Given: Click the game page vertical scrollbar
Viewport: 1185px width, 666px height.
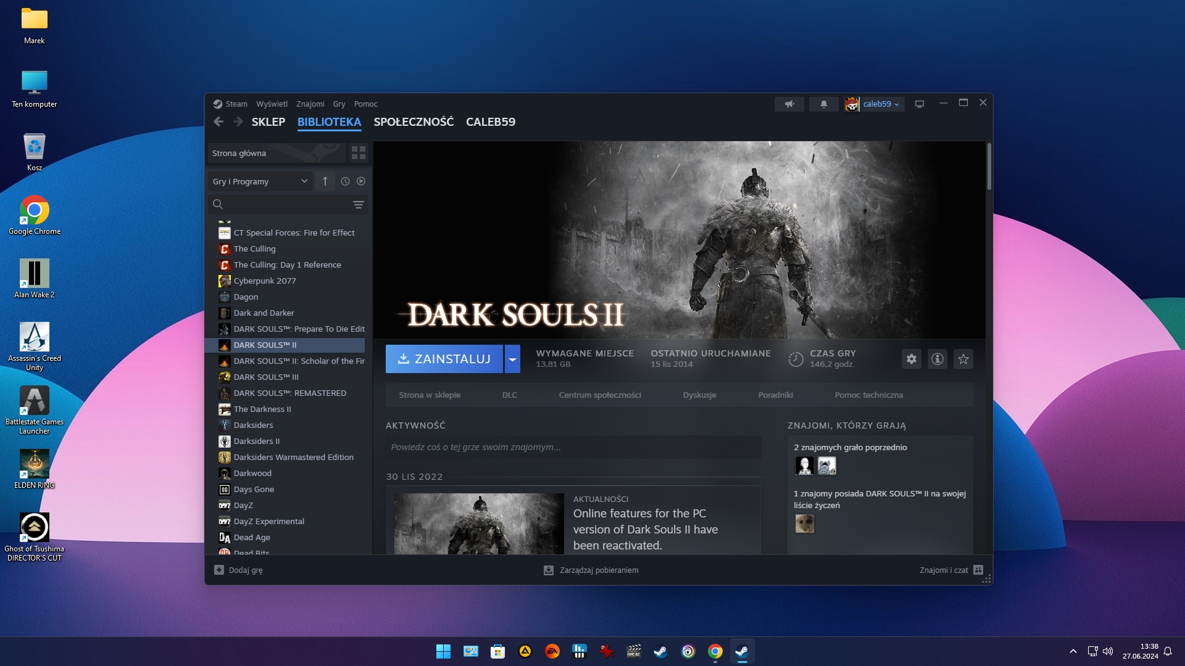Looking at the screenshot, I should pyautogui.click(x=989, y=166).
